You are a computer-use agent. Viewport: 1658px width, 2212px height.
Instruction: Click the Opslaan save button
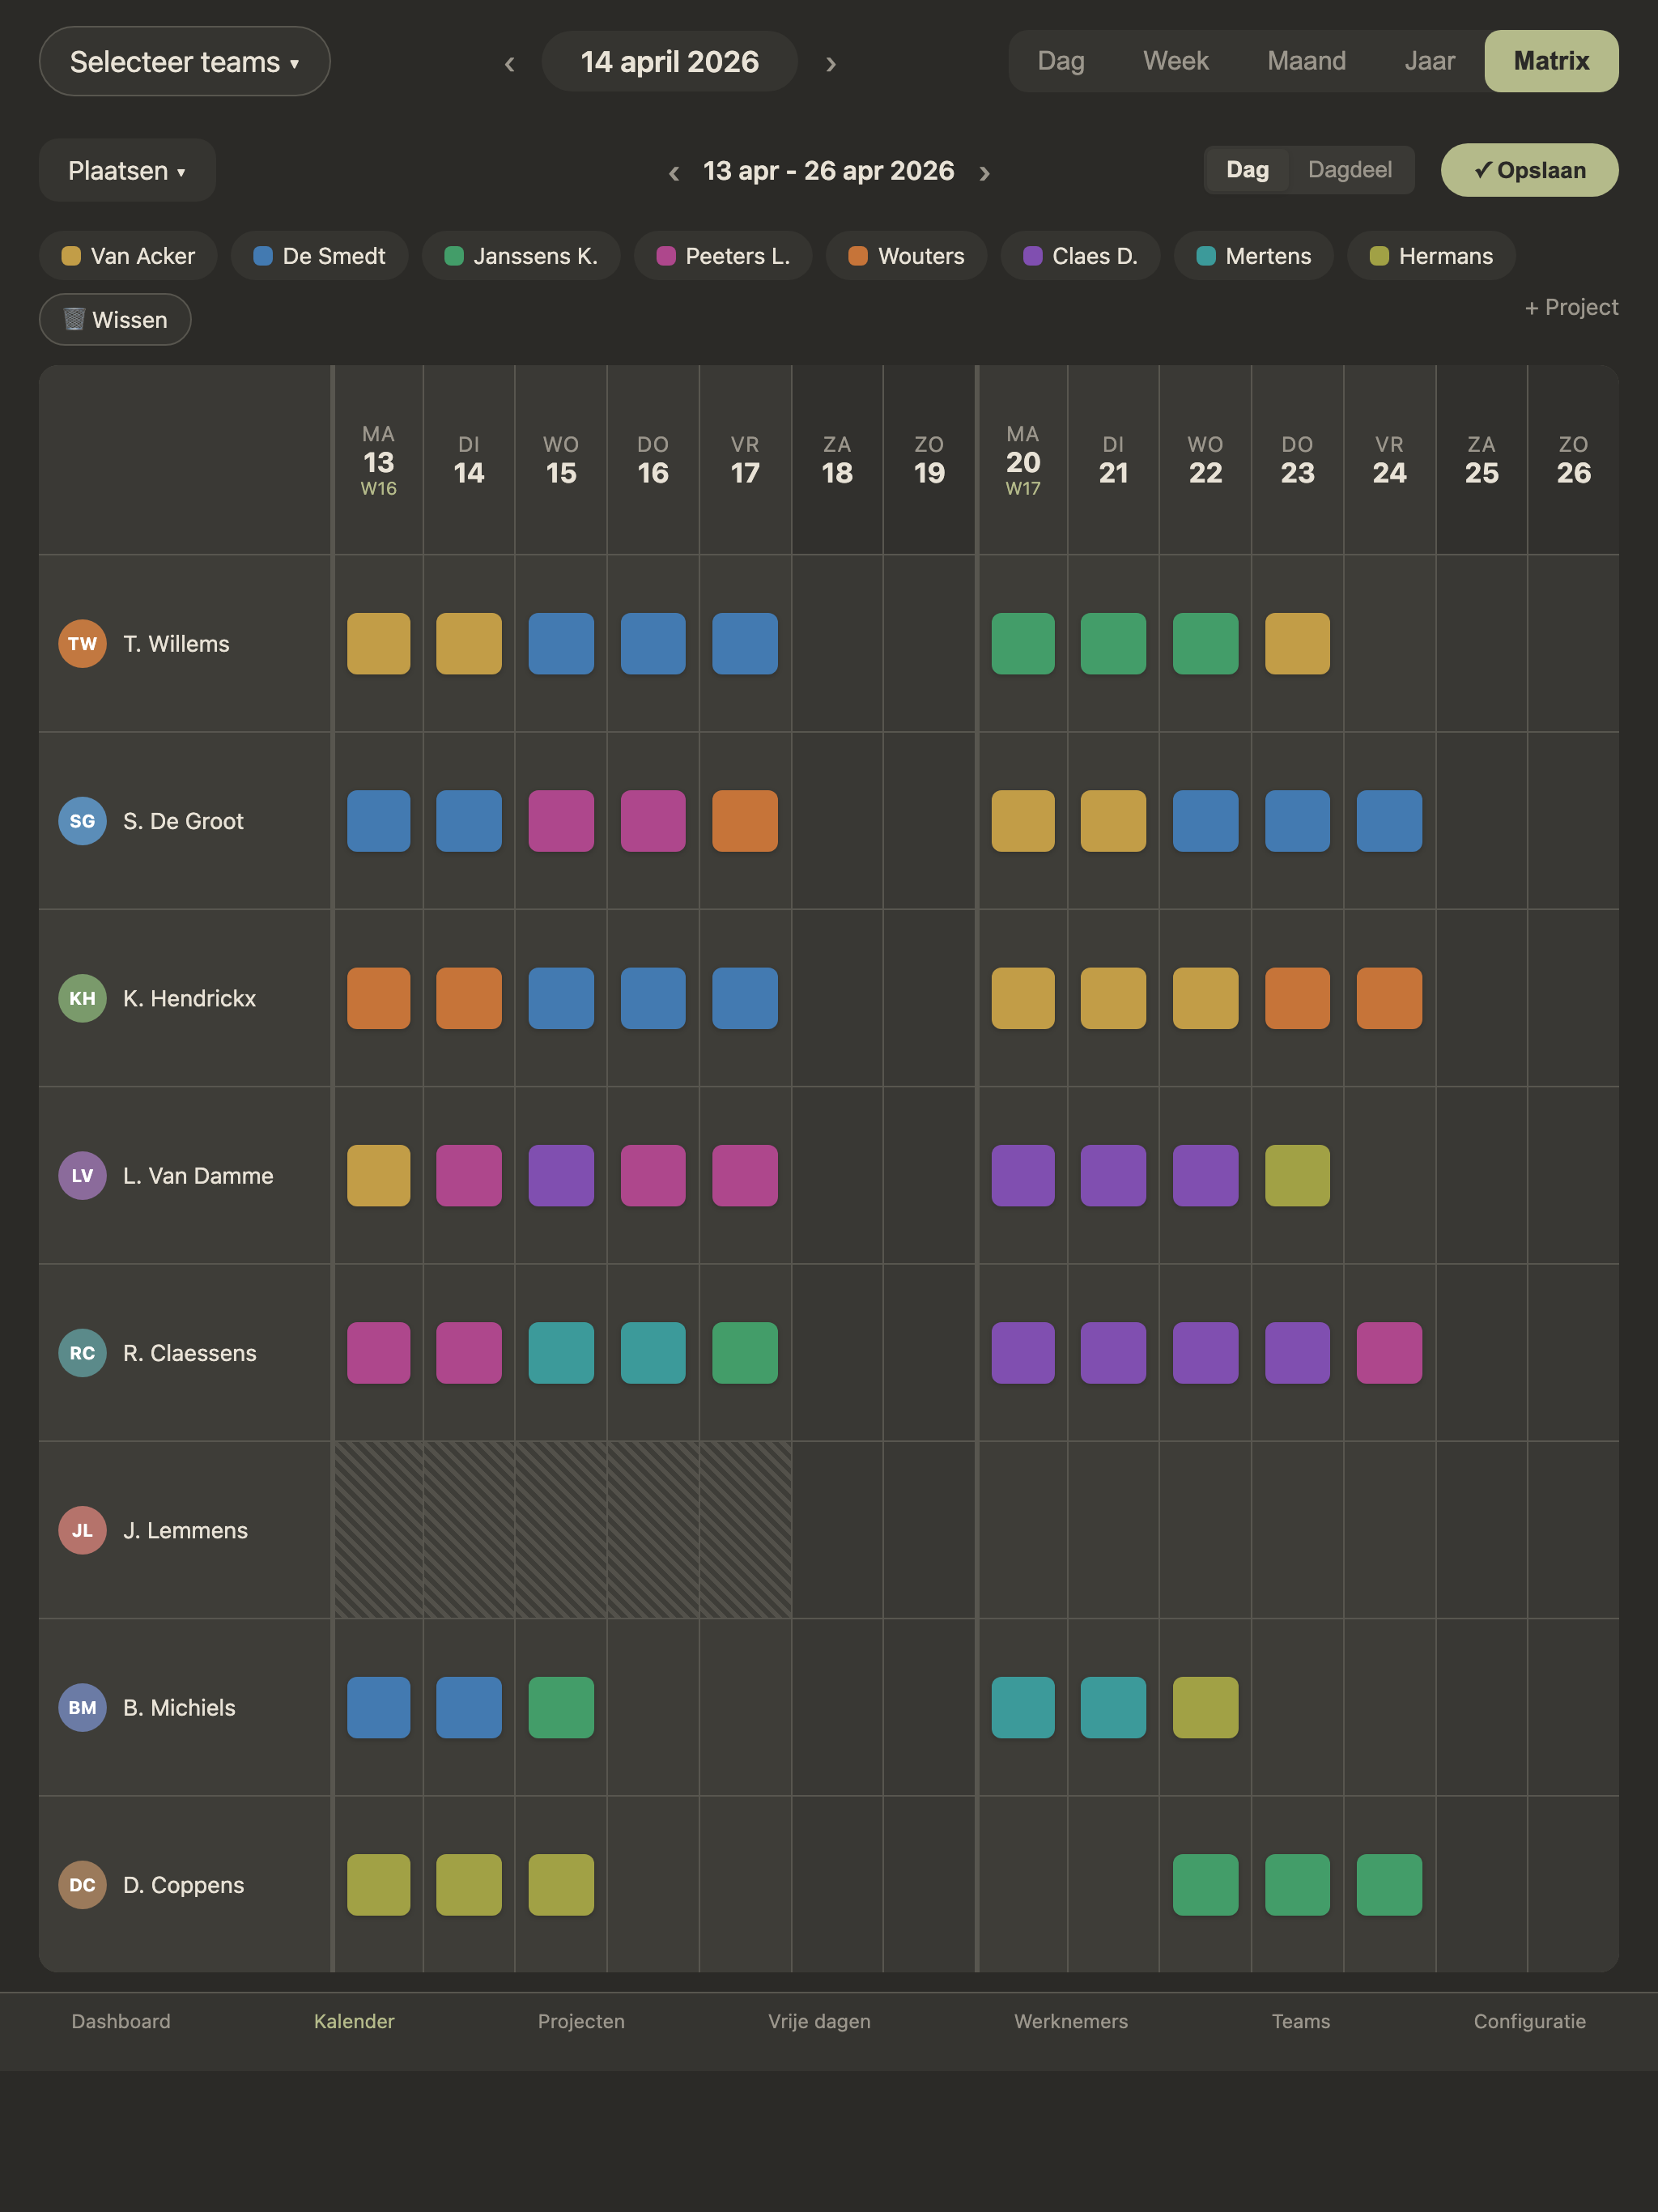1529,170
